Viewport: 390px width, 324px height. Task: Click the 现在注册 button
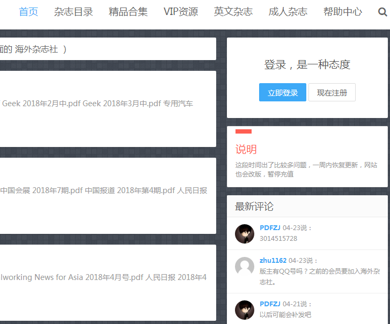click(x=332, y=92)
